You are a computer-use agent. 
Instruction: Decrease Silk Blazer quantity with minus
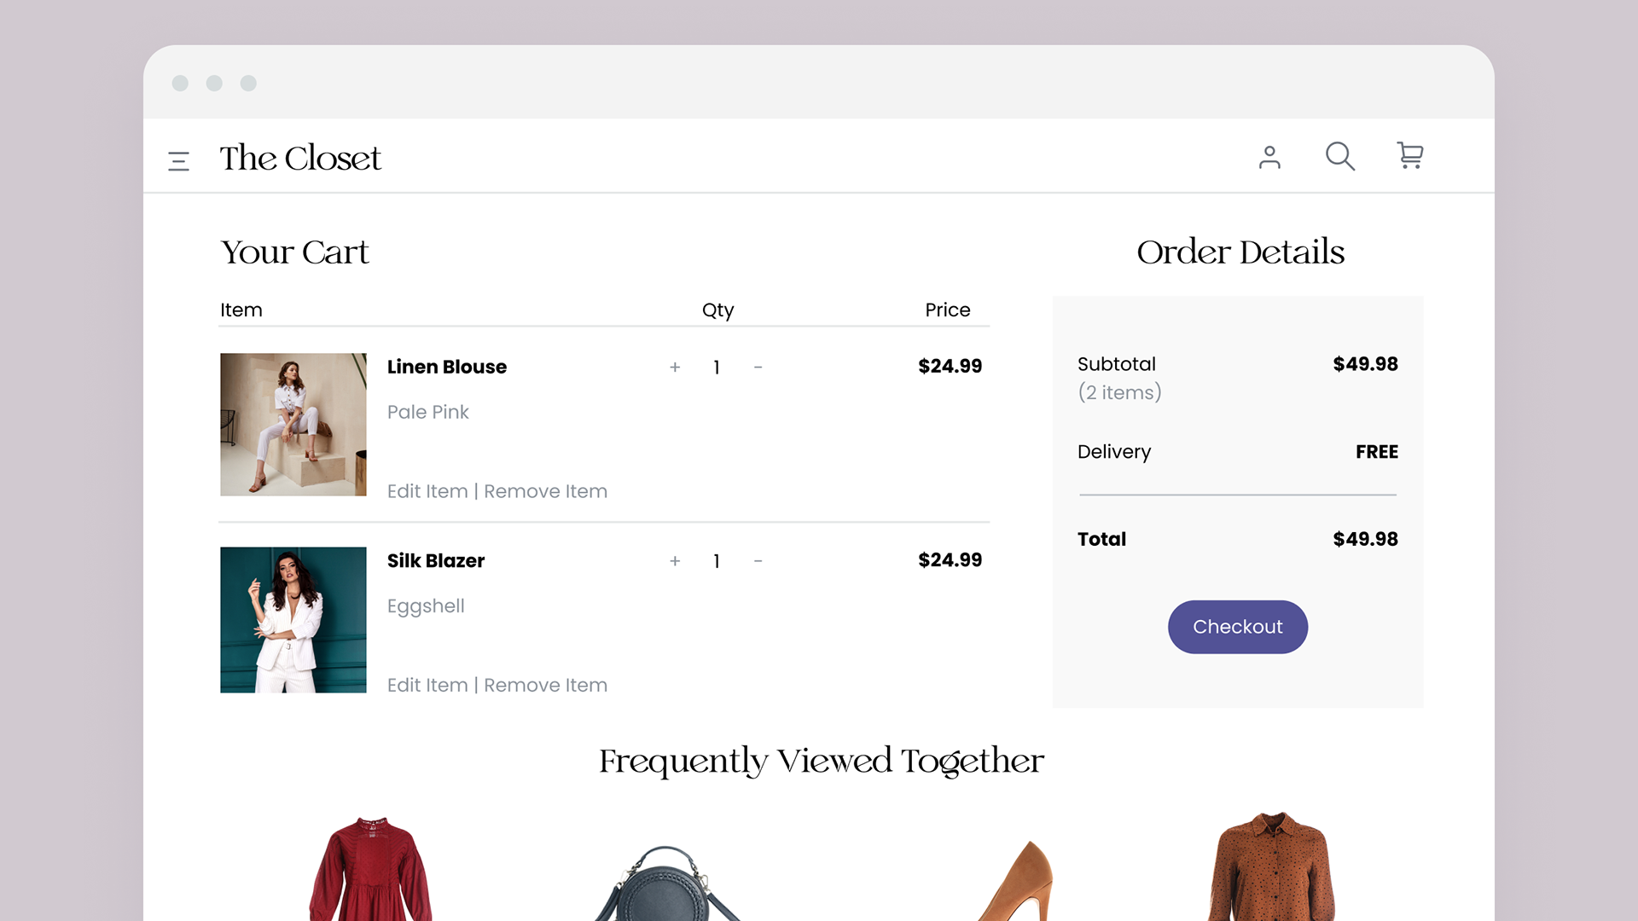point(758,561)
